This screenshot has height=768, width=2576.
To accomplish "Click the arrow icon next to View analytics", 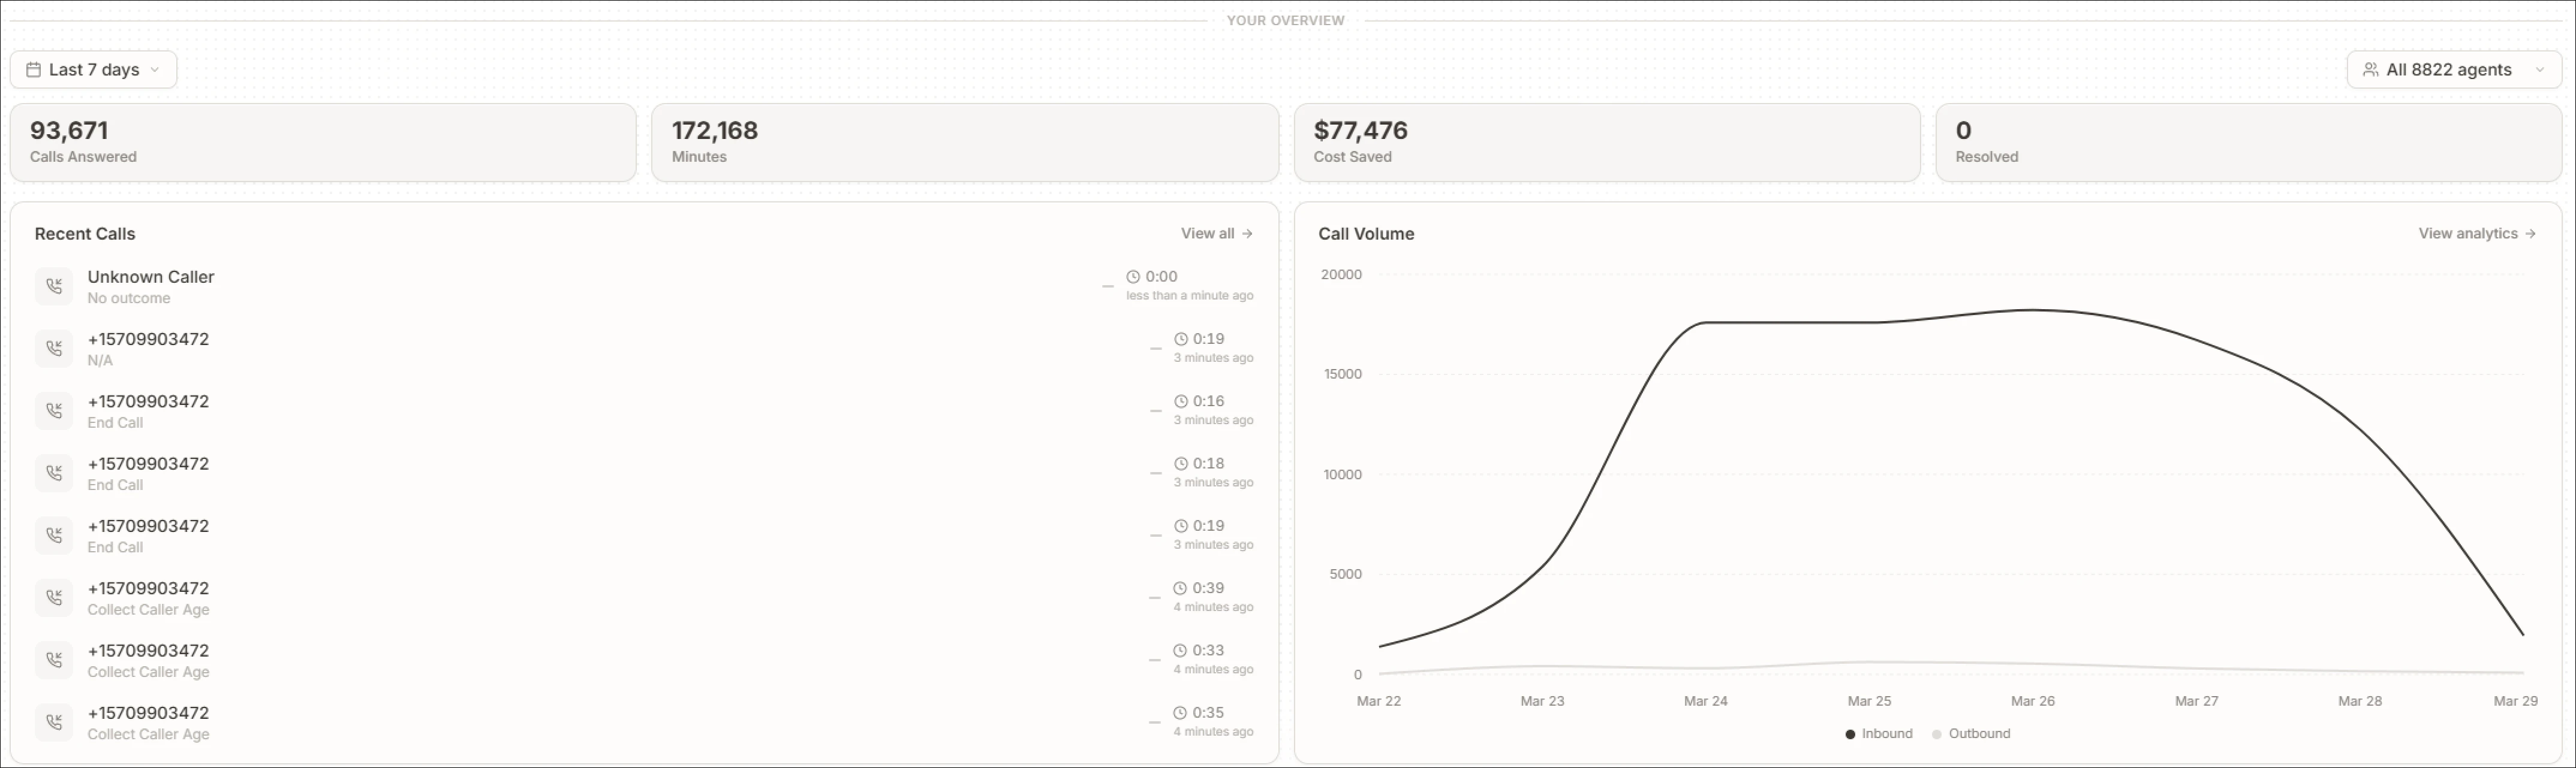I will [2530, 234].
